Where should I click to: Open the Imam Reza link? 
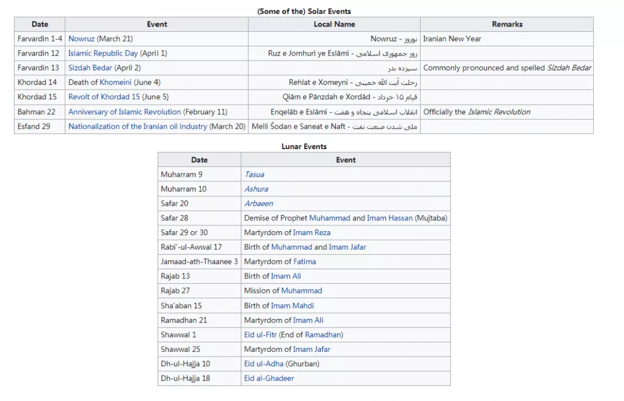[x=311, y=233]
